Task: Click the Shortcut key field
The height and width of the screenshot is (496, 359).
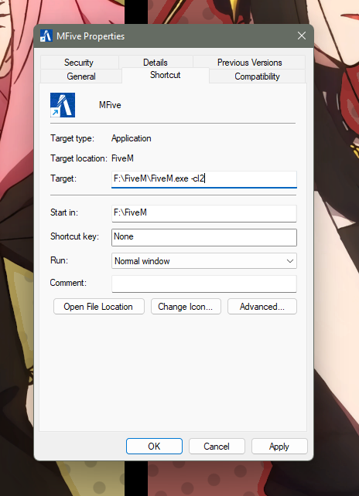Action: pos(204,237)
